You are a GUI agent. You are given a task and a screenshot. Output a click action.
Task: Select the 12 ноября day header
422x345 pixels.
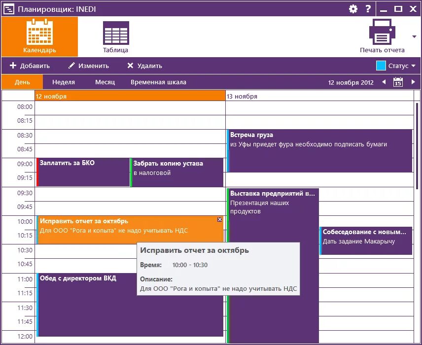click(x=130, y=96)
